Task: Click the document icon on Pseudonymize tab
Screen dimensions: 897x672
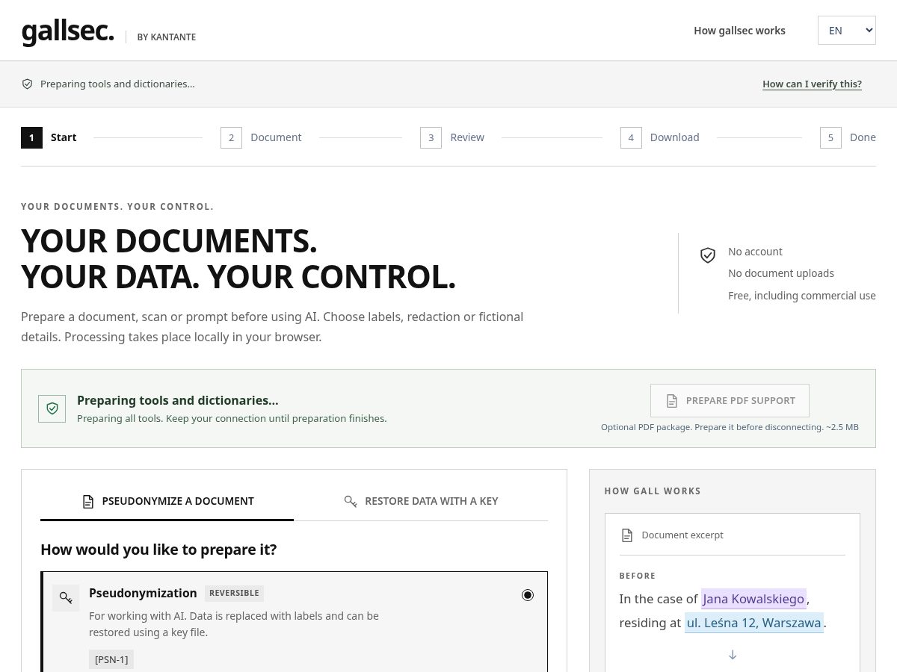Action: (x=88, y=501)
